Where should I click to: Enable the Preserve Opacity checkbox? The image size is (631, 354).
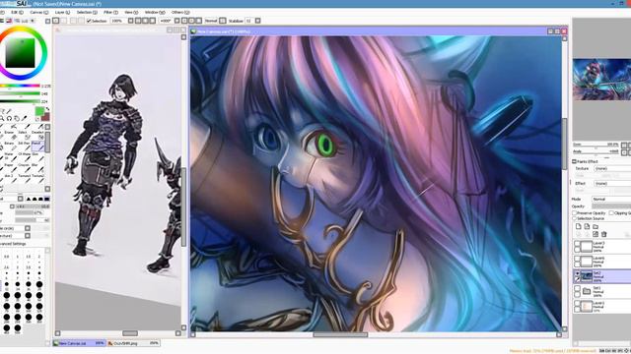click(x=574, y=213)
